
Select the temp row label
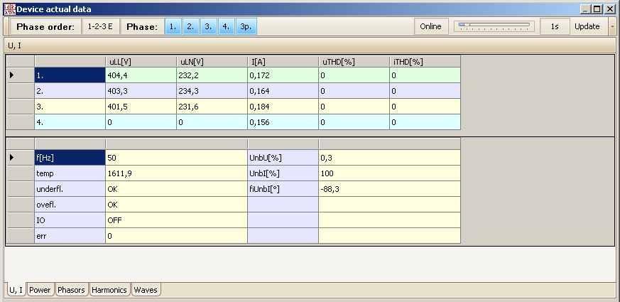pos(70,173)
